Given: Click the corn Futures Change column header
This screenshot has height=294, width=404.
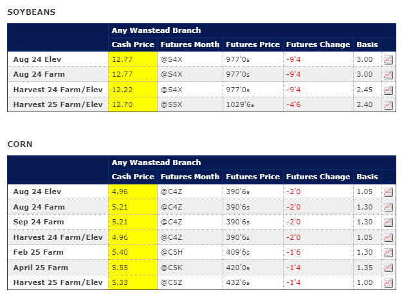Looking at the screenshot, I should [x=318, y=177].
